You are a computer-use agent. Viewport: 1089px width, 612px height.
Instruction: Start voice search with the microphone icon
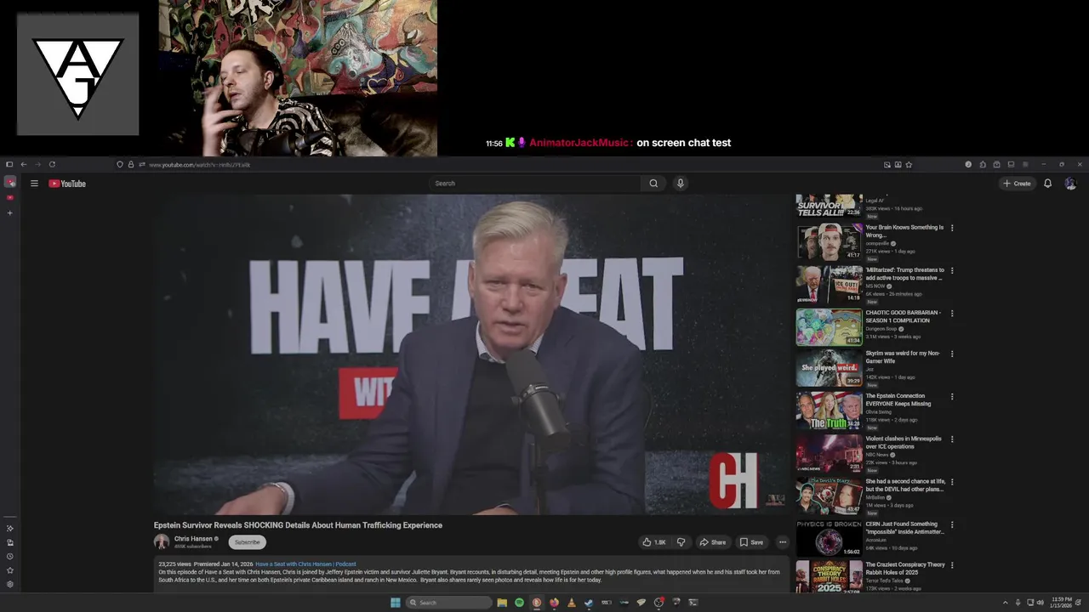[x=680, y=184]
